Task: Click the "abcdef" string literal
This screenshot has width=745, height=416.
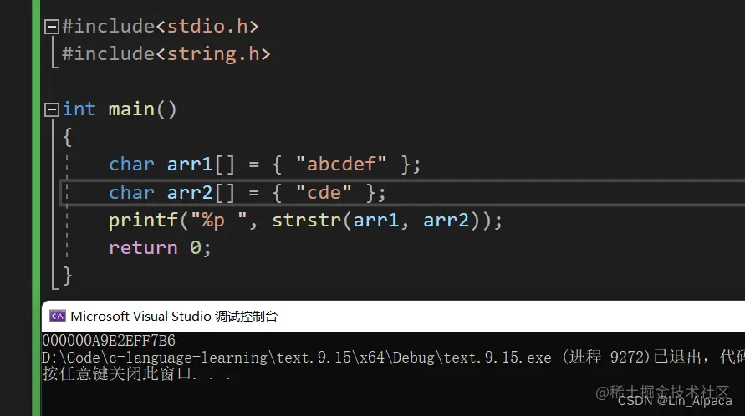Action: click(341, 165)
